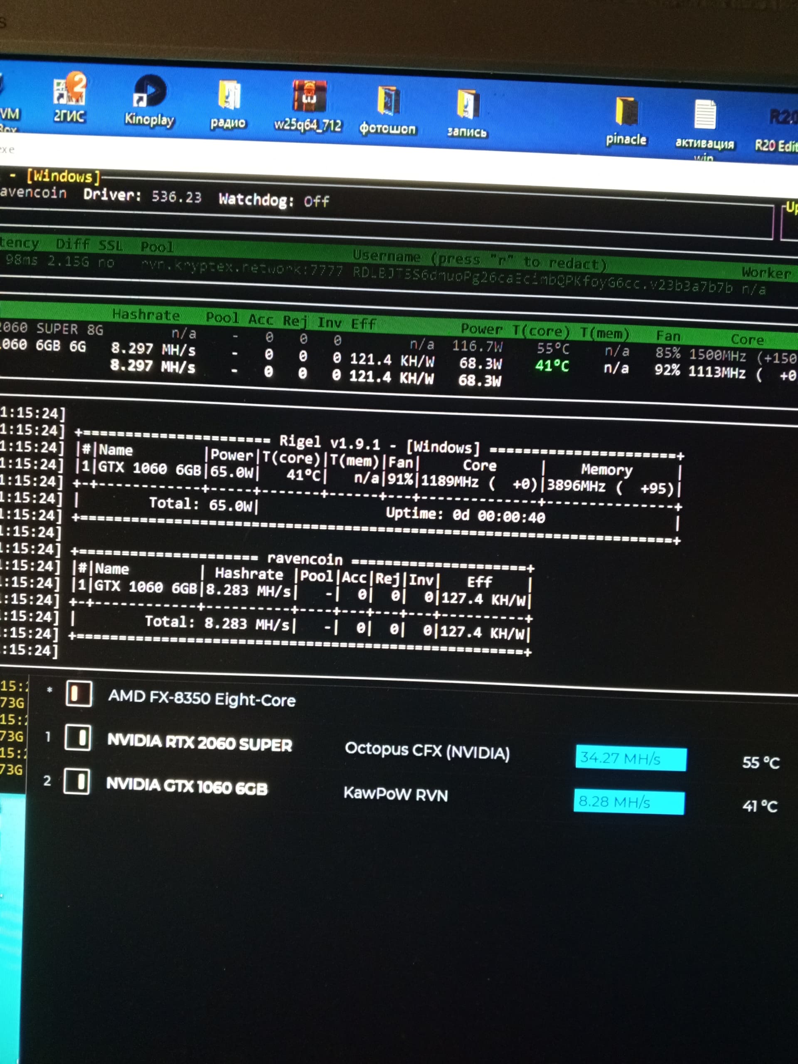The width and height of the screenshot is (798, 1064).
Task: Click the 1189MHz core clock value
Action: pos(450,481)
